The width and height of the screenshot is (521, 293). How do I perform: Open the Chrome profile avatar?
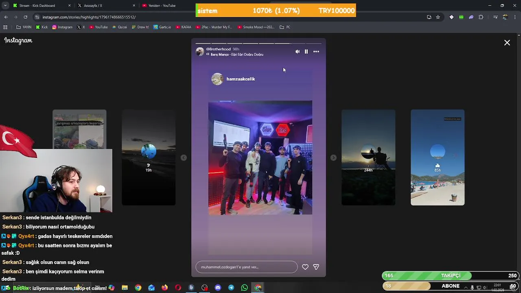point(505,17)
